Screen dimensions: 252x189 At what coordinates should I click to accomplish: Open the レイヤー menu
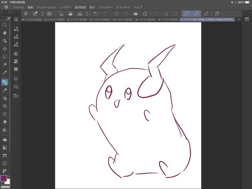[x=66, y=7]
